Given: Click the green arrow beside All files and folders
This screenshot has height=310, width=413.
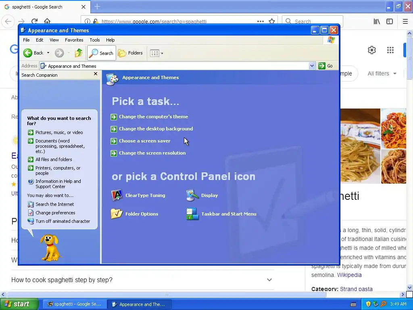Looking at the screenshot, I should coord(31,159).
